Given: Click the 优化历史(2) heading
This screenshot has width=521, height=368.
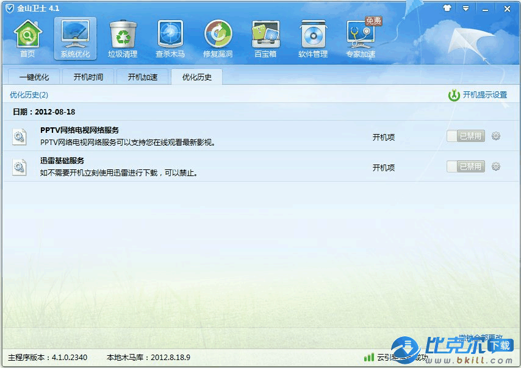Looking at the screenshot, I should 29,95.
